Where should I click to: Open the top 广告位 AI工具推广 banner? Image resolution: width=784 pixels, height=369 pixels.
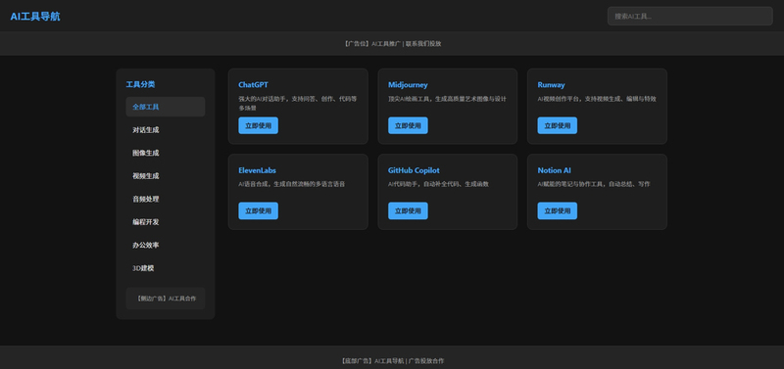click(392, 43)
